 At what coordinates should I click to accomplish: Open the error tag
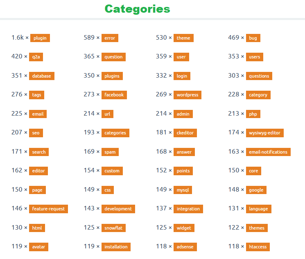pos(110,38)
